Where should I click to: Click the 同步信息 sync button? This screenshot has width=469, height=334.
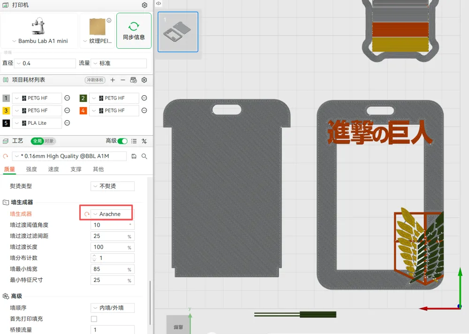[134, 30]
